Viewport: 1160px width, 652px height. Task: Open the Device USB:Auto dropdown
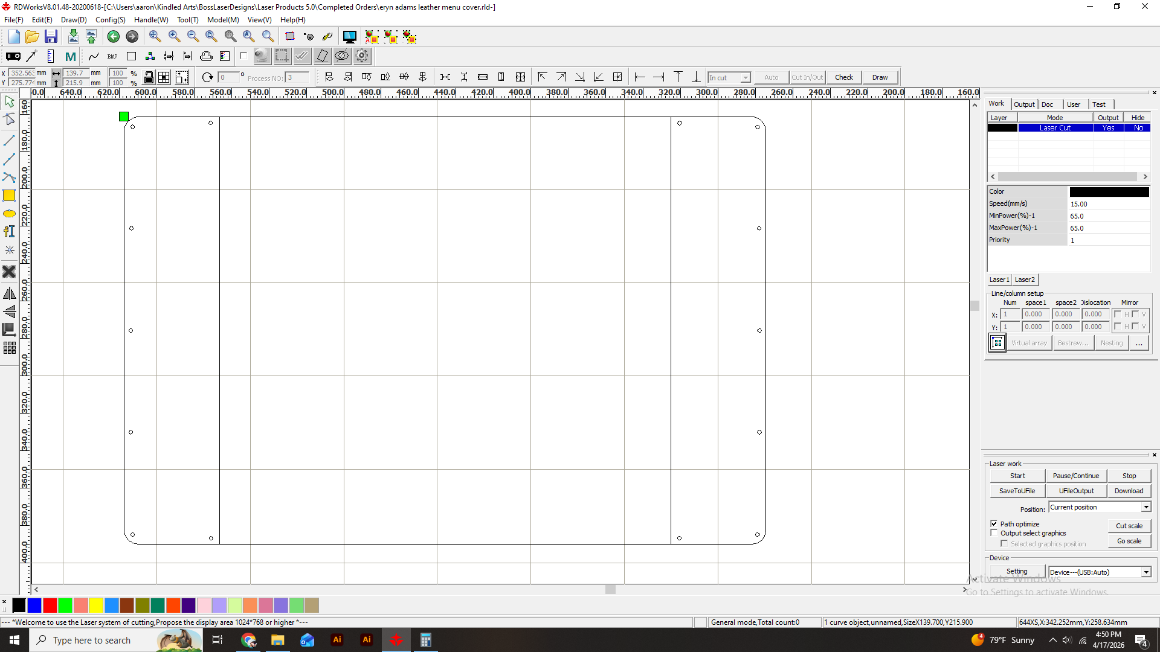(1145, 572)
